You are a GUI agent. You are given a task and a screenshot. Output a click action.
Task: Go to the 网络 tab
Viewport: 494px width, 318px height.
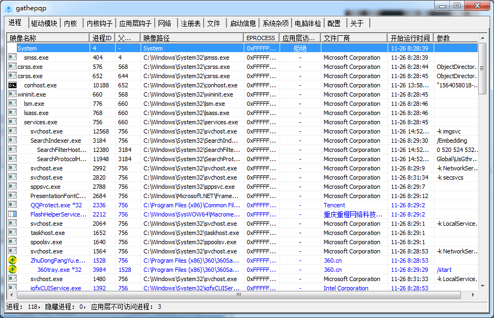click(x=165, y=23)
